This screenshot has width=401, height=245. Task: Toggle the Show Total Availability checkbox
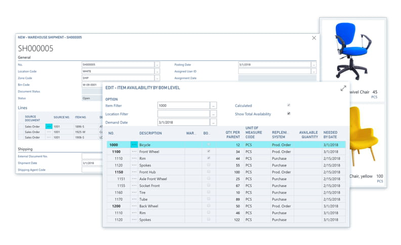click(x=289, y=113)
